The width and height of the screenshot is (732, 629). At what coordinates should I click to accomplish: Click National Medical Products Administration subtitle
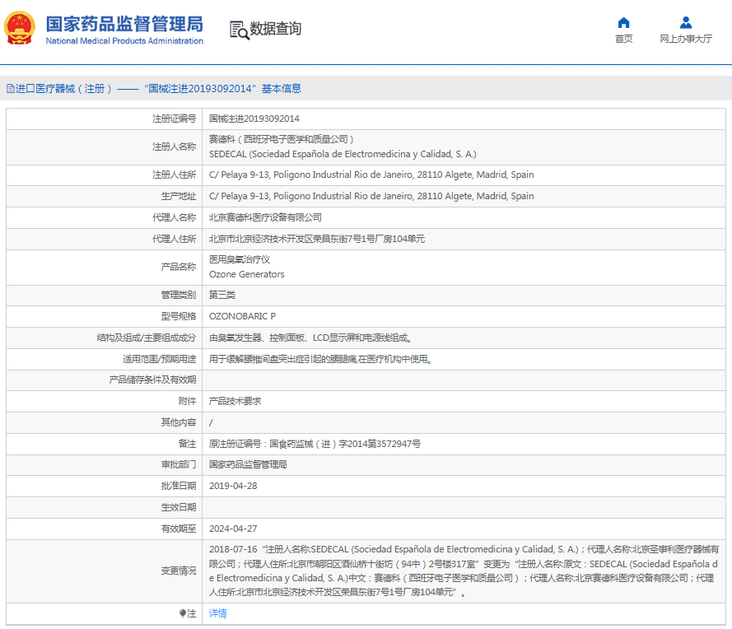(124, 41)
